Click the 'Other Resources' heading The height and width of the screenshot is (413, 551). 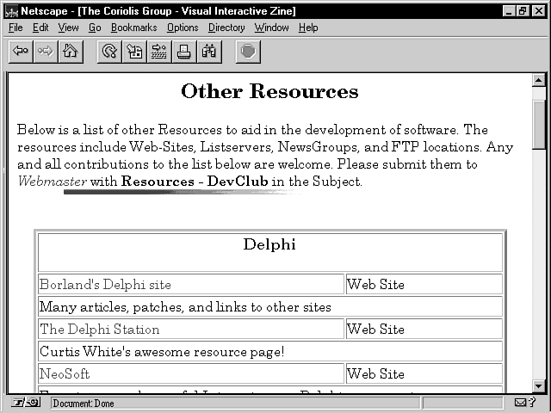pyautogui.click(x=269, y=91)
